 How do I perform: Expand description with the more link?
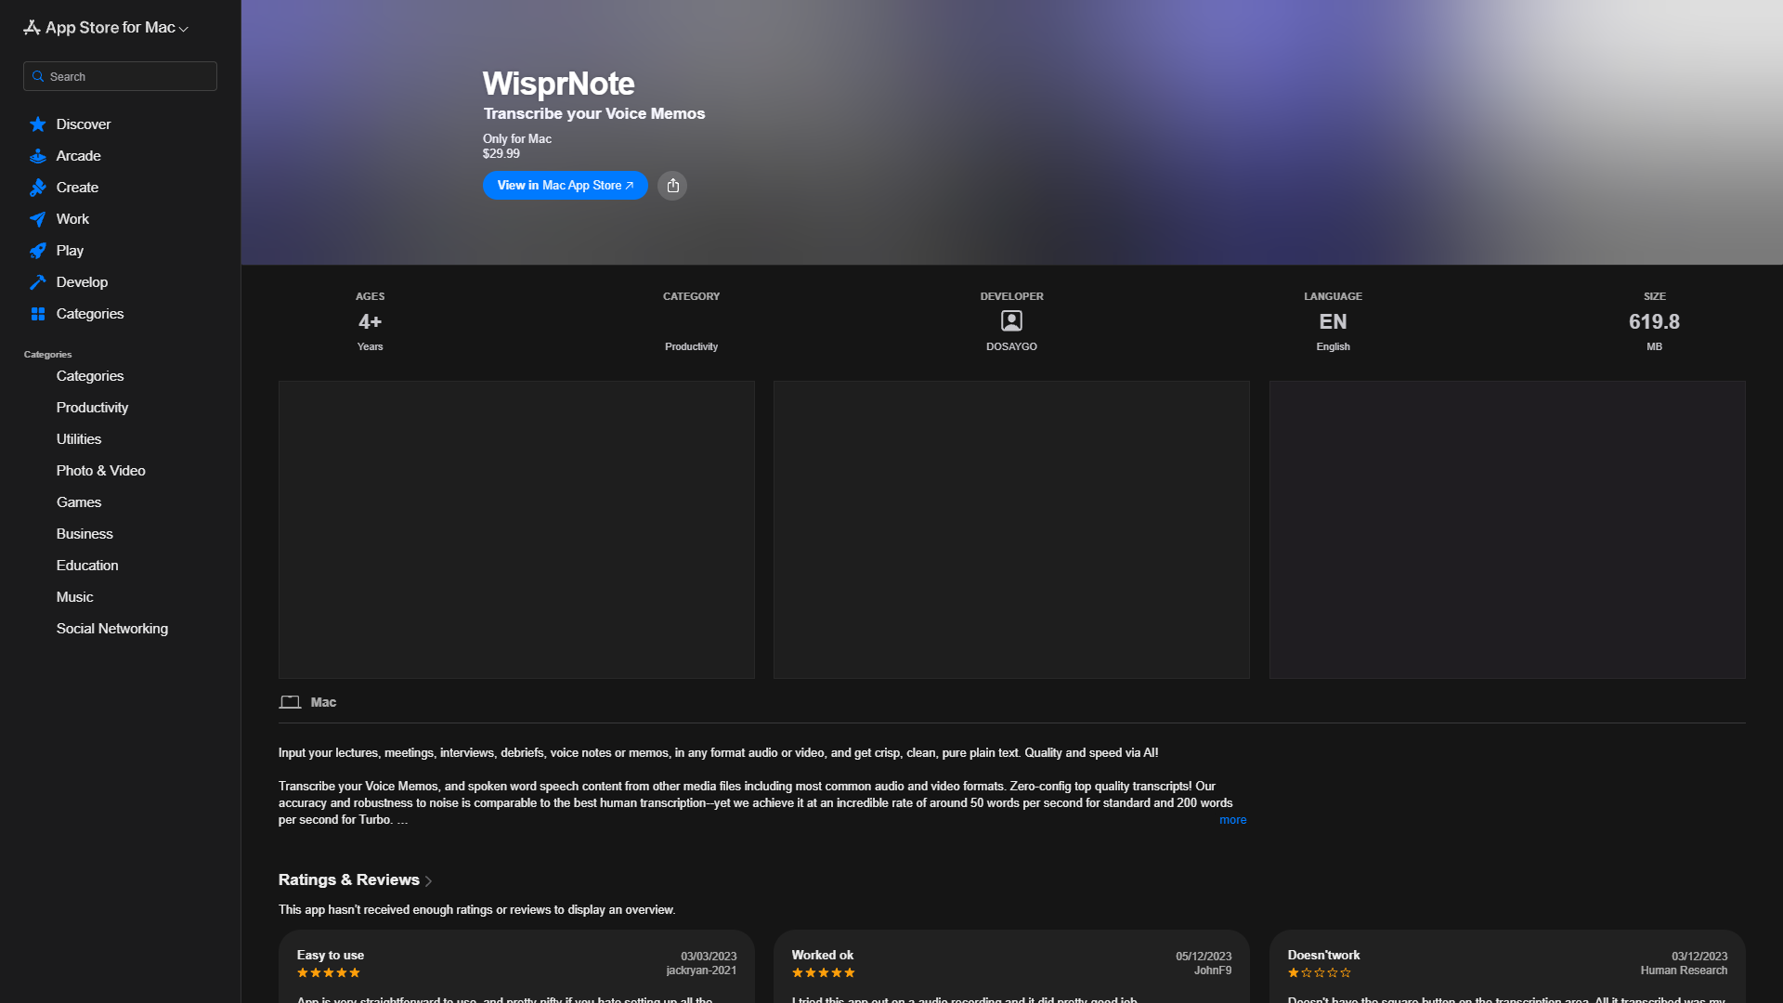pos(1232,820)
